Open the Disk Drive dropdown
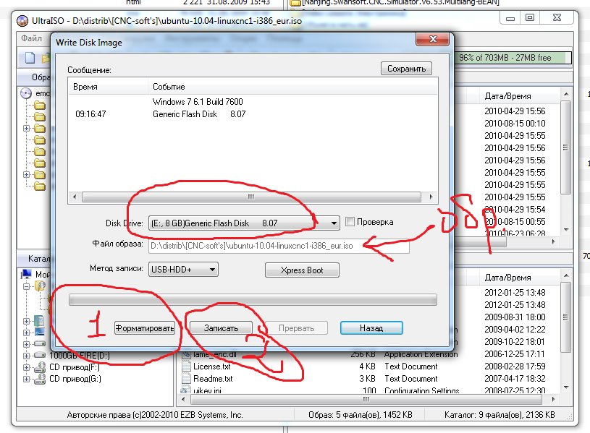The height and width of the screenshot is (433, 590). click(x=334, y=223)
